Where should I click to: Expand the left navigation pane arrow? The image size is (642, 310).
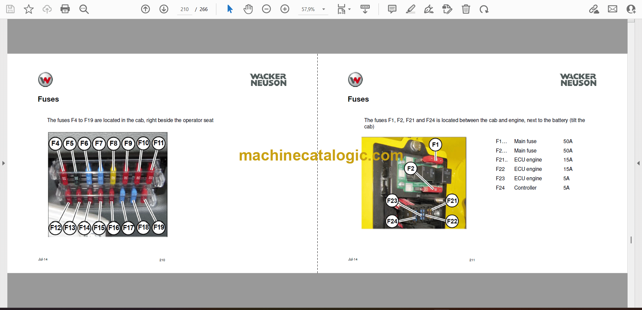click(x=3, y=163)
